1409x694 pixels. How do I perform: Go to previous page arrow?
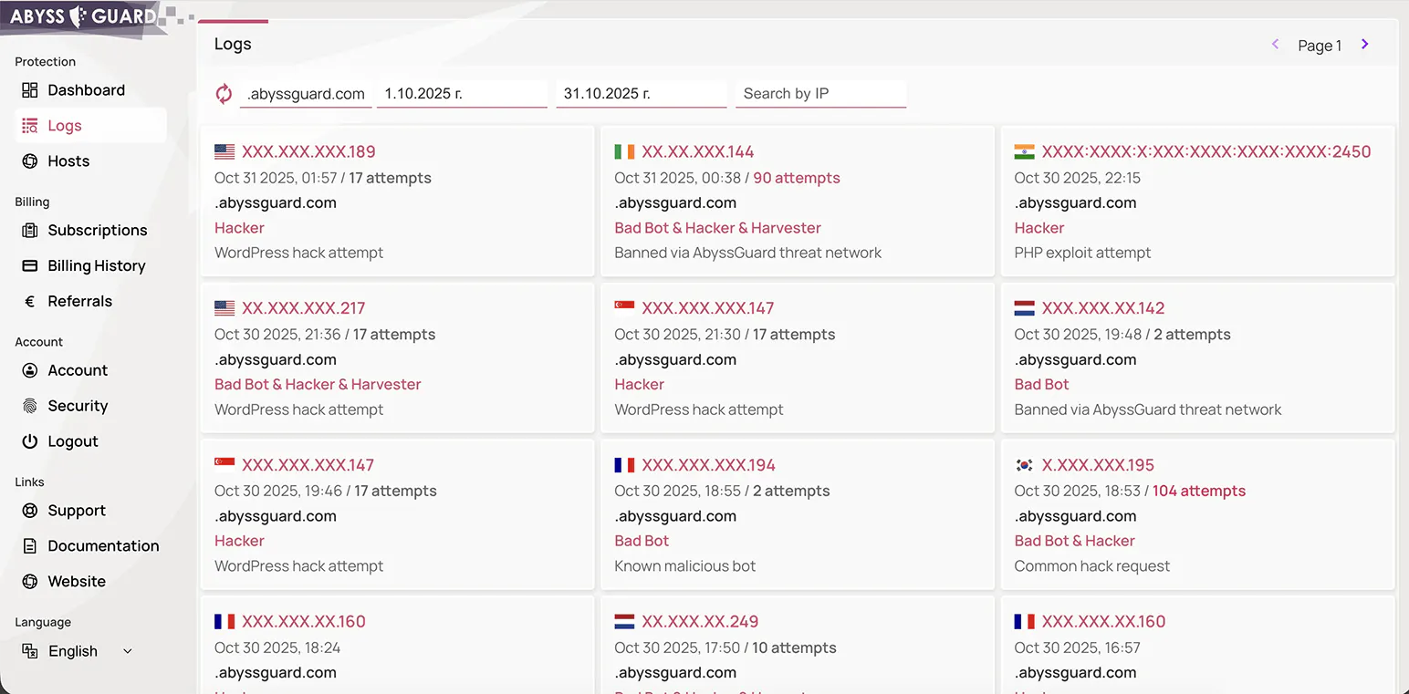1276,44
